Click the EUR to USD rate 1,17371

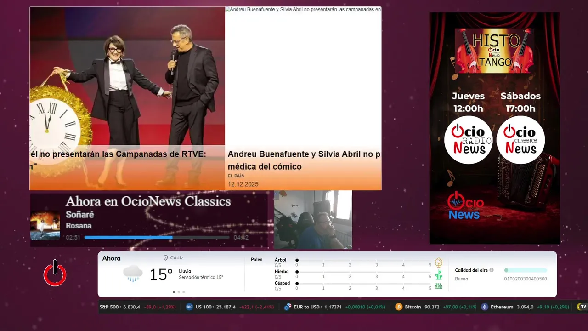[x=333, y=307]
